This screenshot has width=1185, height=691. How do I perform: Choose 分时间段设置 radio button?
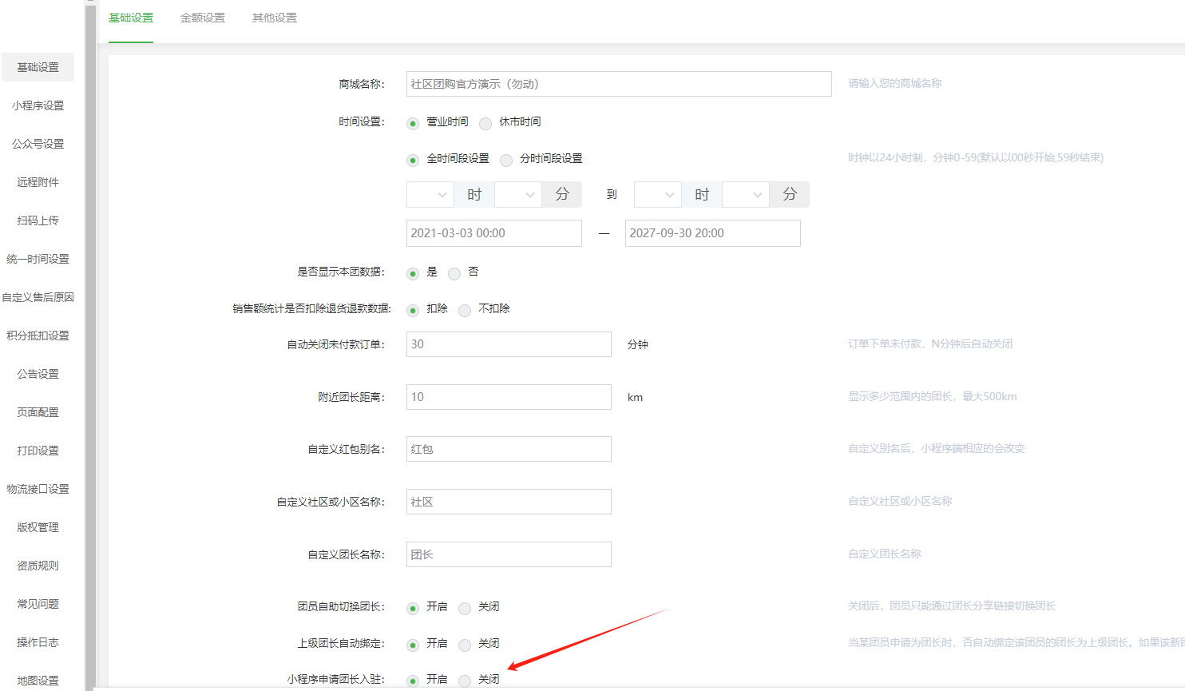[506, 161]
